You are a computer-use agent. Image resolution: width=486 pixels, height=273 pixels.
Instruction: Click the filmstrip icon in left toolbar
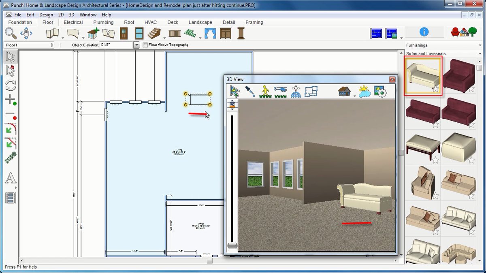pyautogui.click(x=11, y=198)
